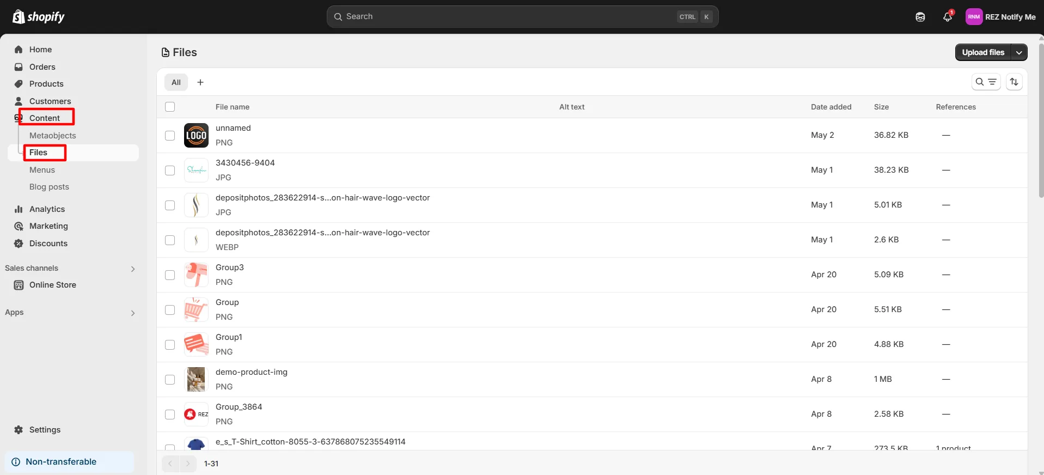Select the All tab

[x=176, y=82]
